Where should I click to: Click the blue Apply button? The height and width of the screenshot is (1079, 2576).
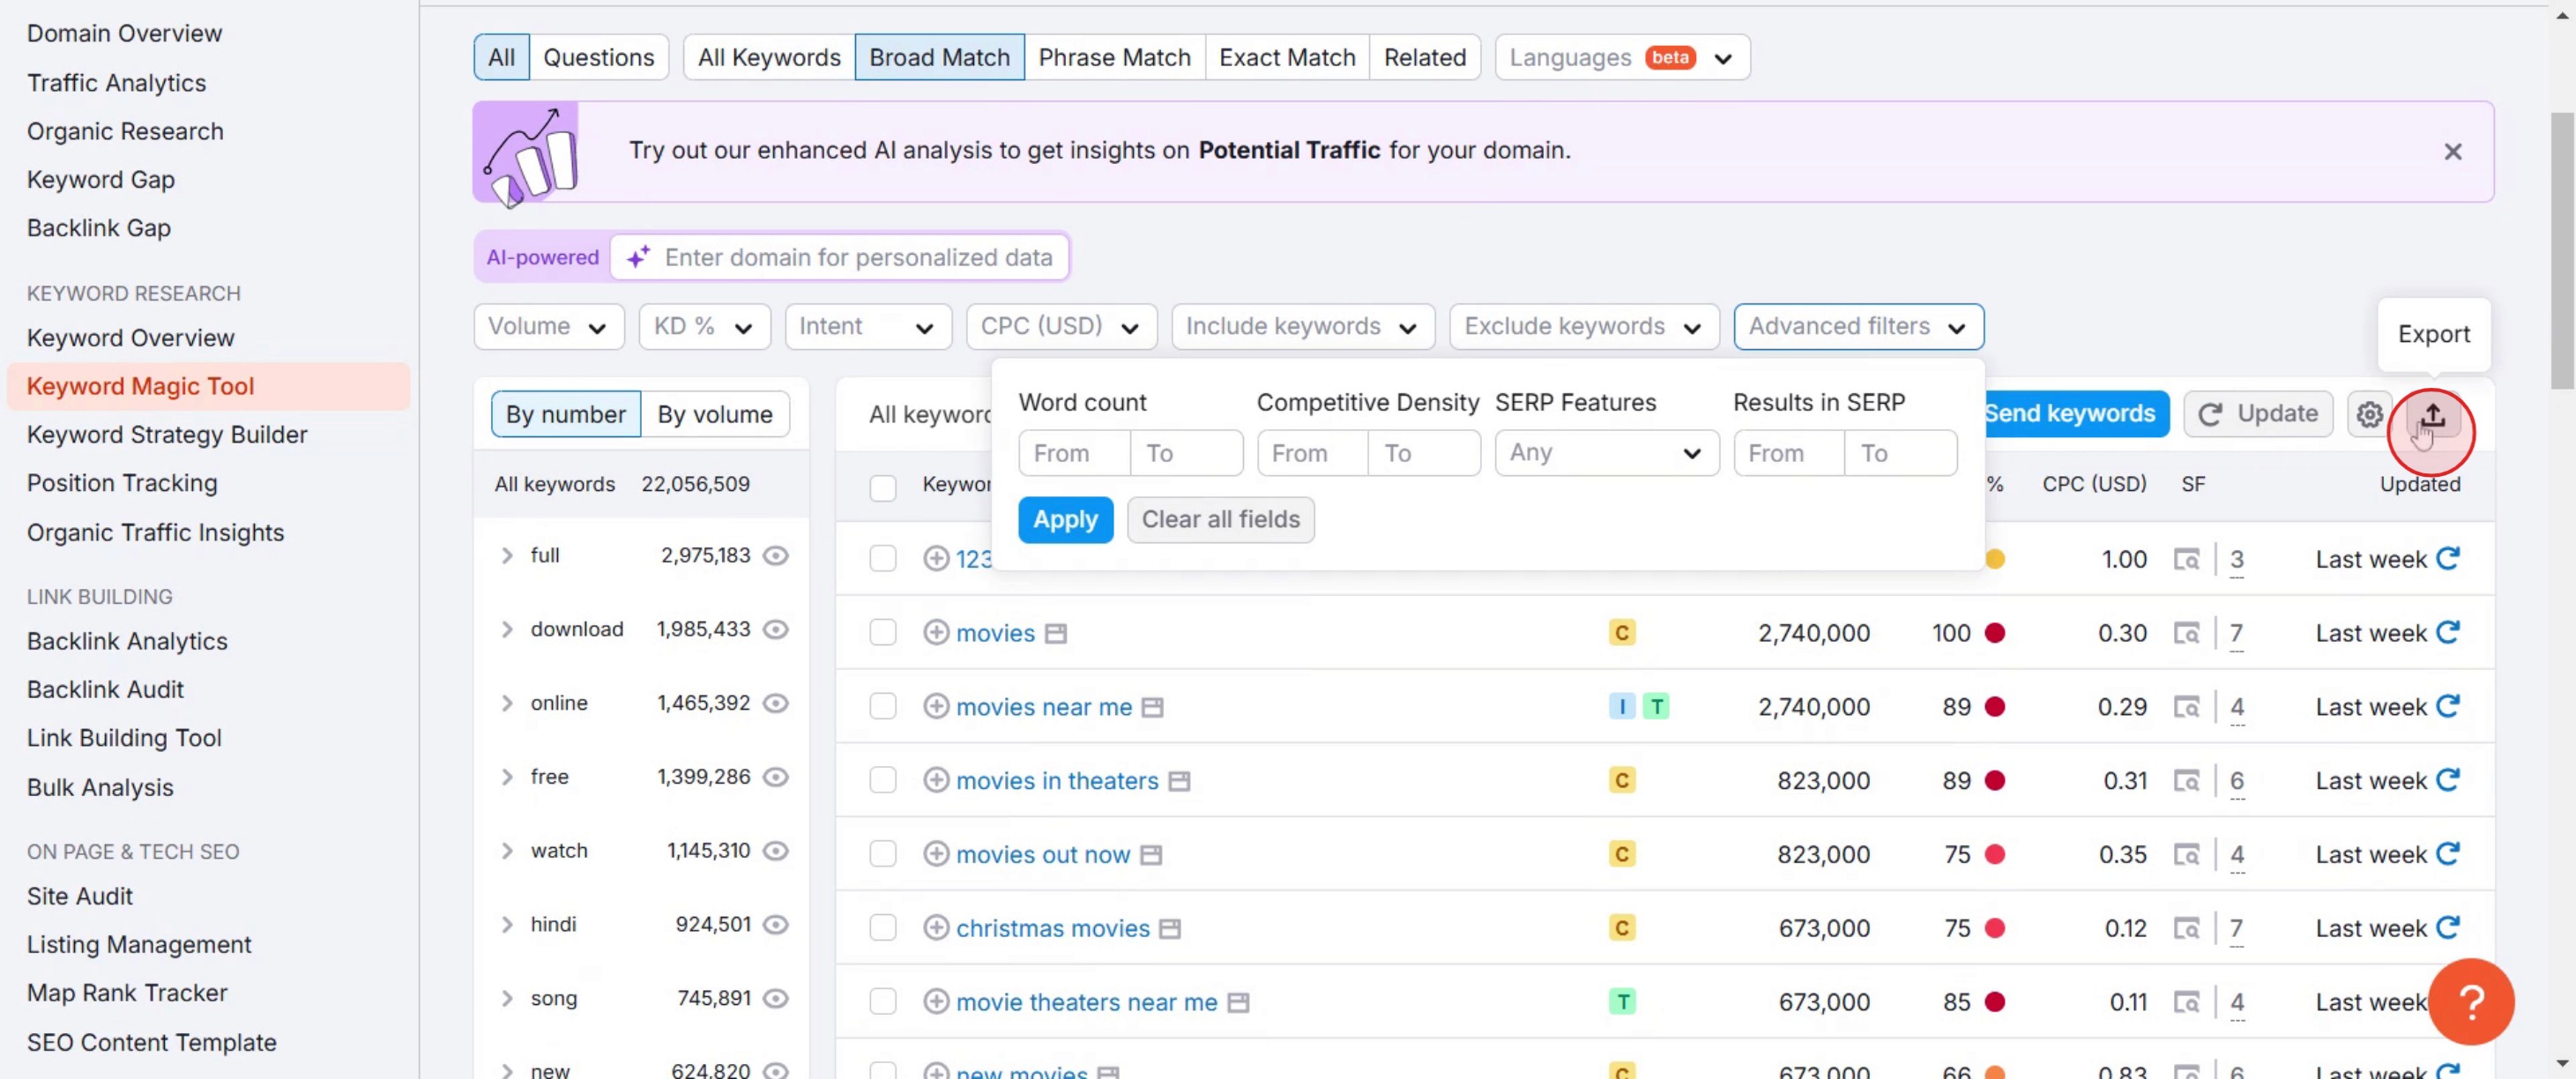coord(1065,520)
